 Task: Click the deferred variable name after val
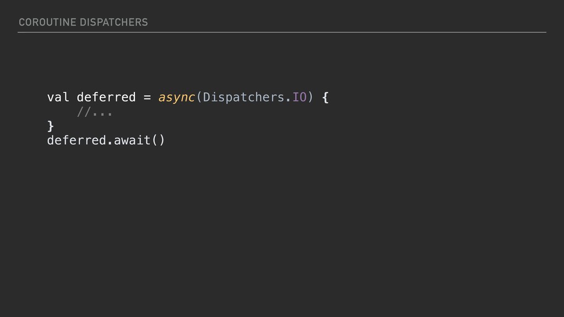point(106,97)
